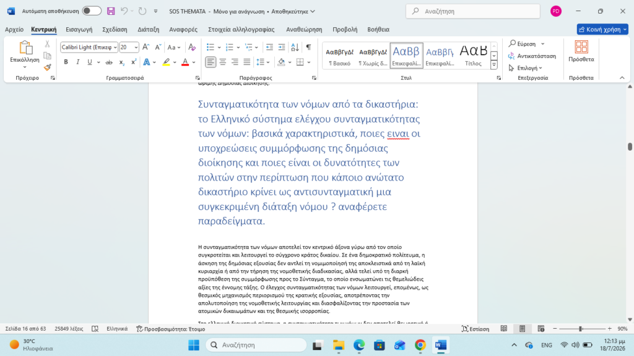Click the Copy icon in clipboard group
The height and width of the screenshot is (356, 634).
[47, 56]
